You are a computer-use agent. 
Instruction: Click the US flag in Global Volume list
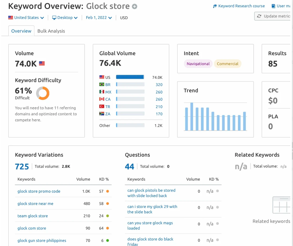(x=102, y=77)
